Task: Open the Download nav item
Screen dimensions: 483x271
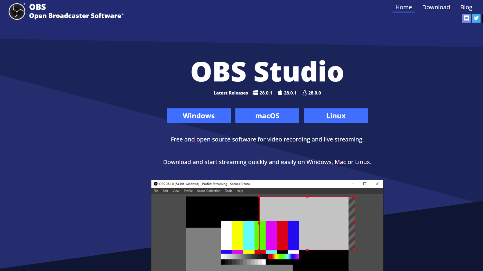Action: (436, 7)
